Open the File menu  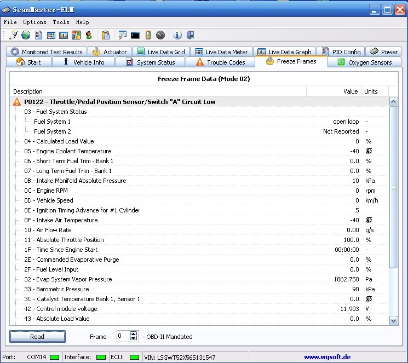pos(10,22)
